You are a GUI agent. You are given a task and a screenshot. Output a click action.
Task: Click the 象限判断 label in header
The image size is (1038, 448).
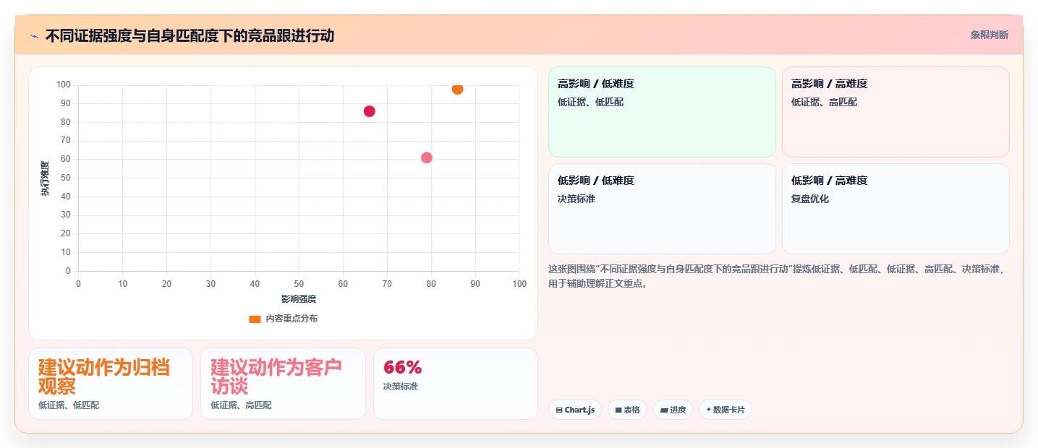[x=989, y=35]
